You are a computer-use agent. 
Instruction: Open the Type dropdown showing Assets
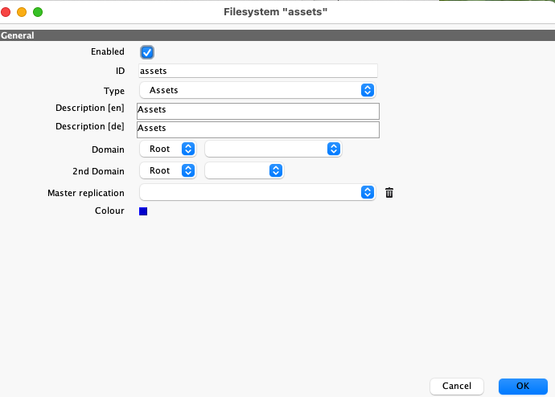click(257, 90)
